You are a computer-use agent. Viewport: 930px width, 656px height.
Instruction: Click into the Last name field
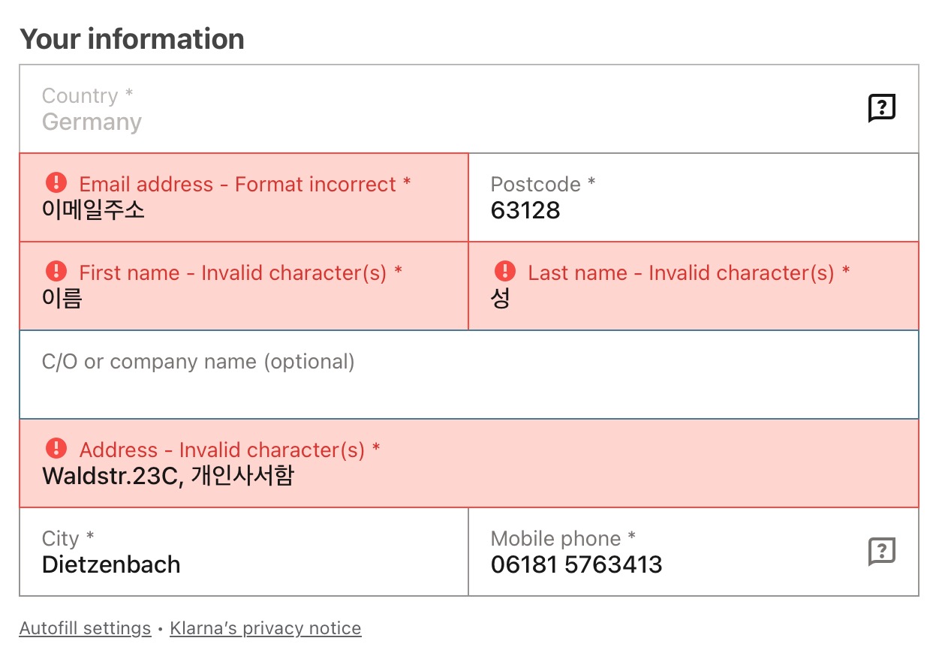694,286
